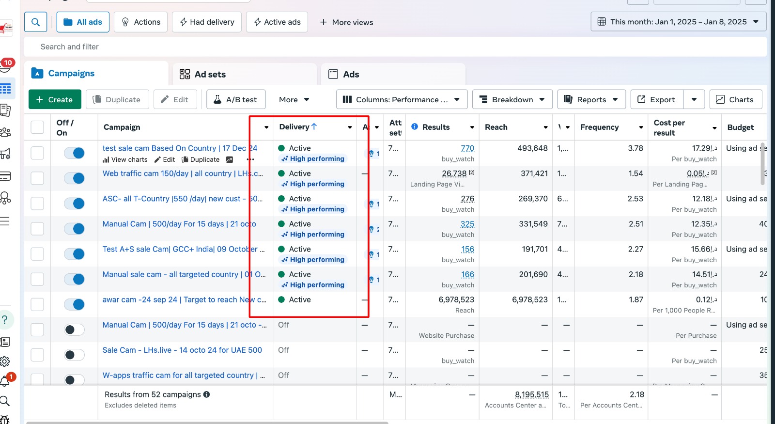Open settings gear in left sidebar
Viewport: 775px width, 424px height.
point(5,361)
